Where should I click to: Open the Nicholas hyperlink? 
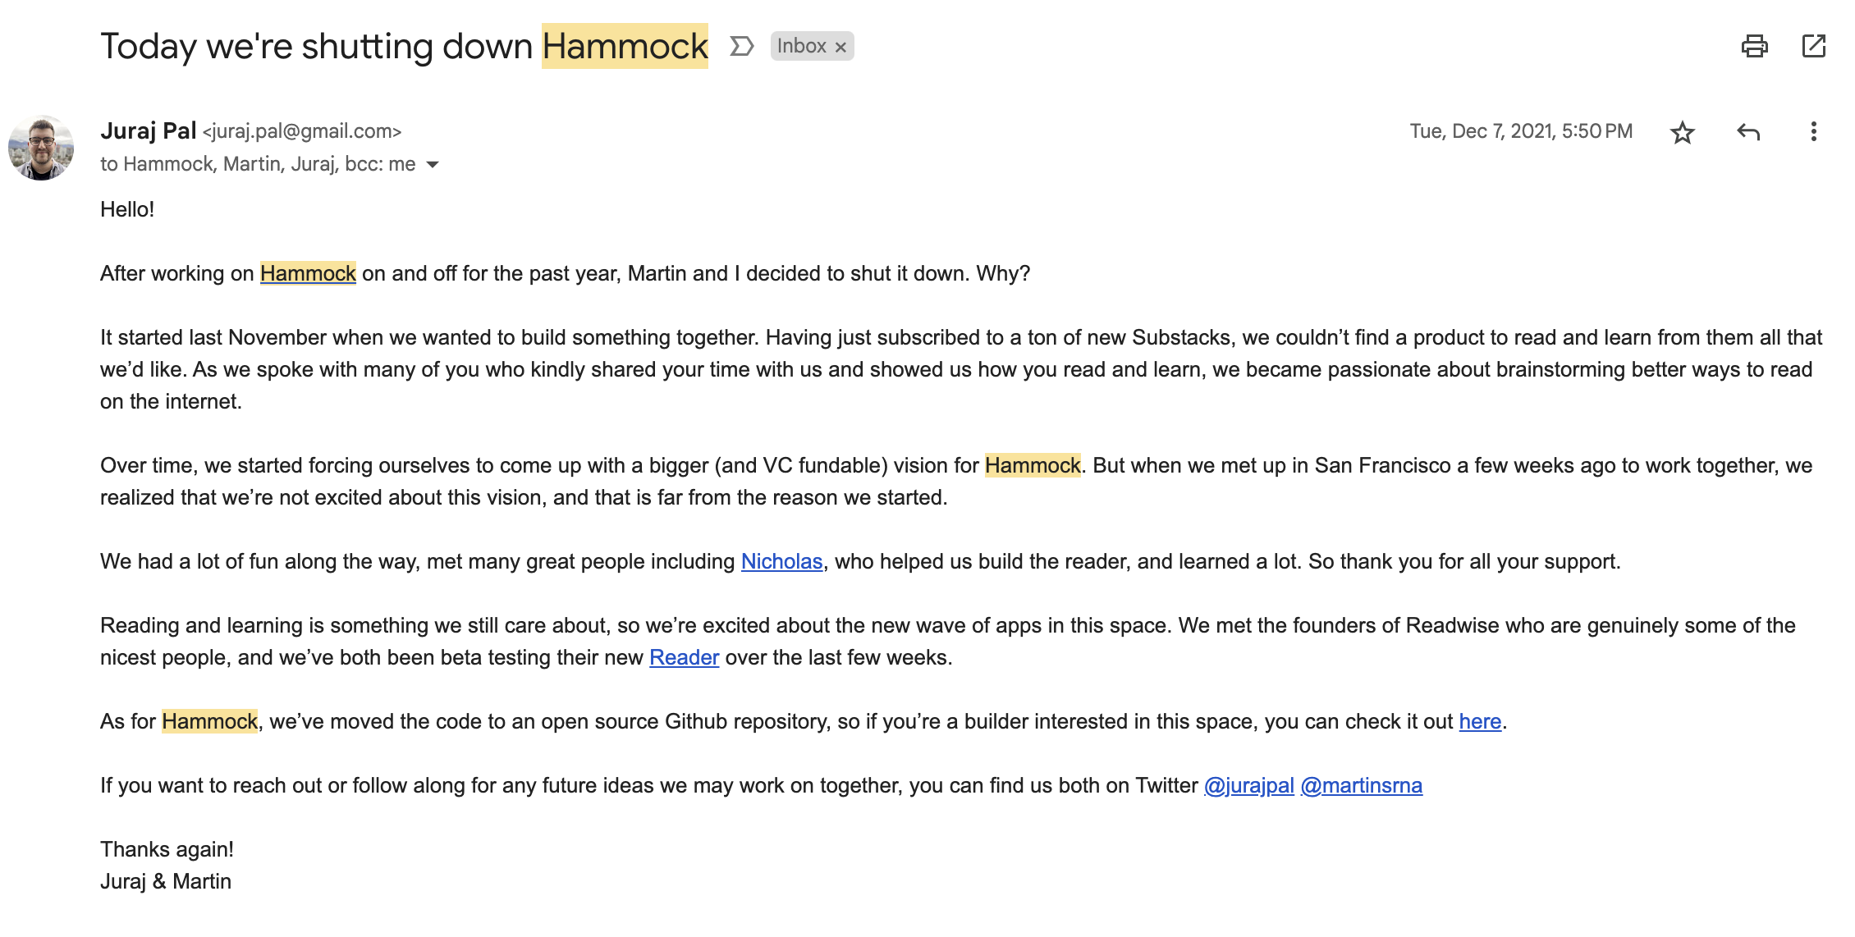click(781, 561)
